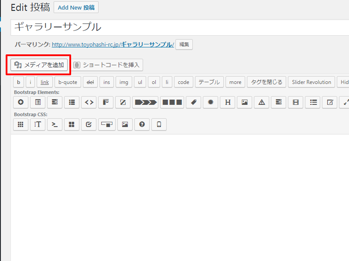
Task: Click the Bootstrap label tag icon
Action: point(193,102)
